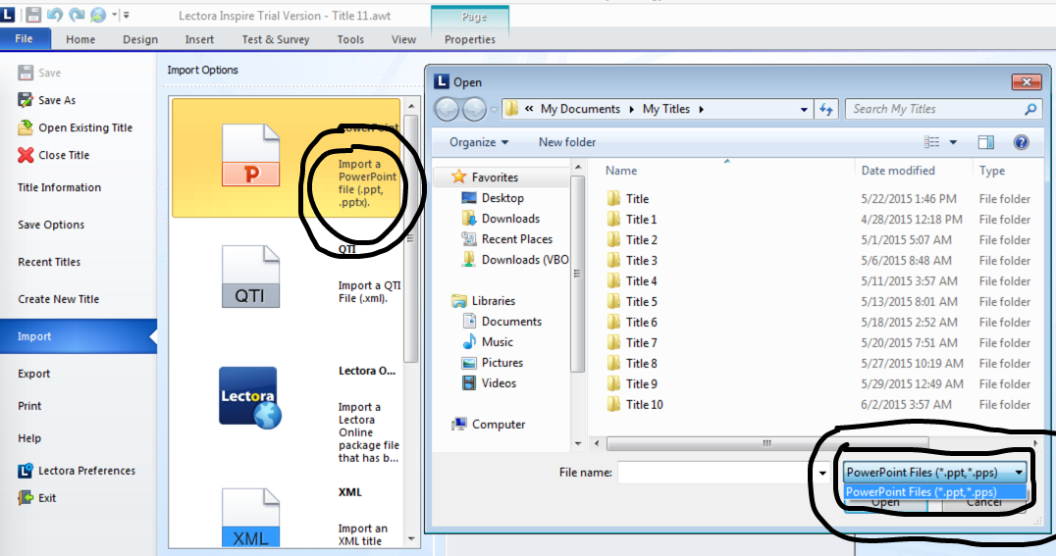Click the Import Options vertical scrollbar
The image size is (1056, 556).
pyautogui.click(x=410, y=239)
